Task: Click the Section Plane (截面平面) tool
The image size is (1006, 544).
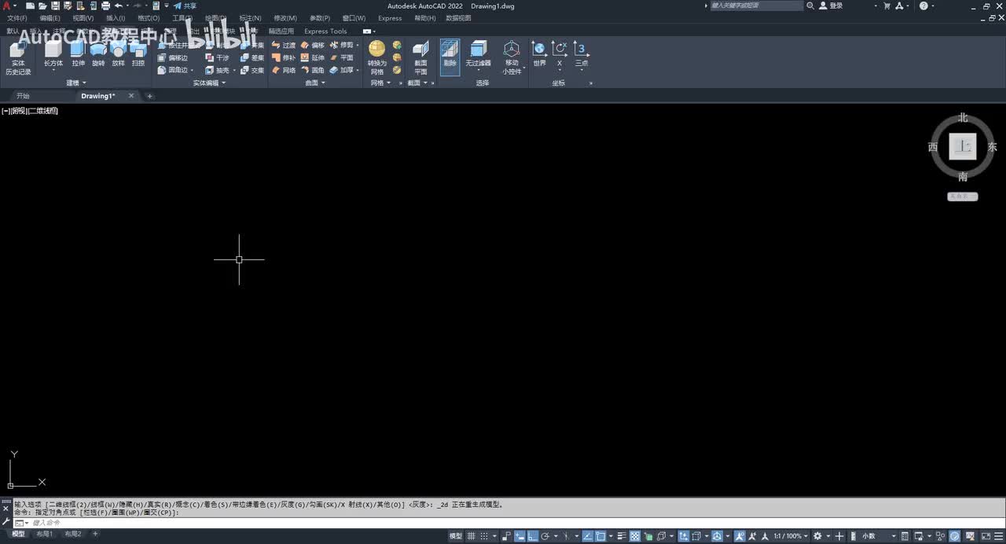Action: [x=420, y=57]
